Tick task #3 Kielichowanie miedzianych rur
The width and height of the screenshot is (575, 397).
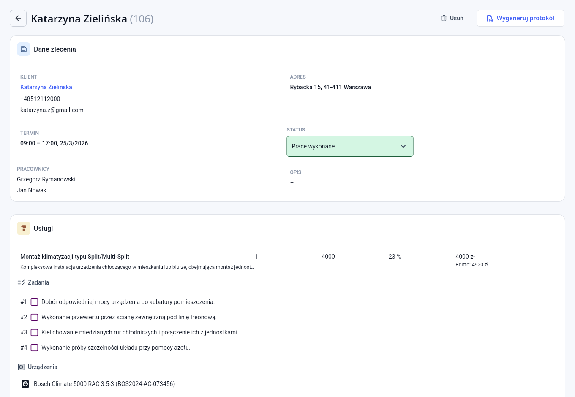[35, 332]
